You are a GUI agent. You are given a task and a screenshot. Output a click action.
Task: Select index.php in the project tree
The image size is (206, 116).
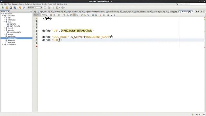[12, 40]
